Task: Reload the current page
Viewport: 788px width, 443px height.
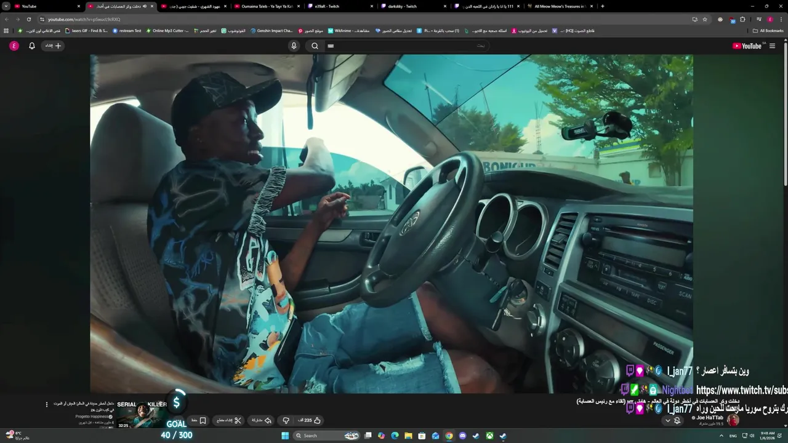Action: 28,19
